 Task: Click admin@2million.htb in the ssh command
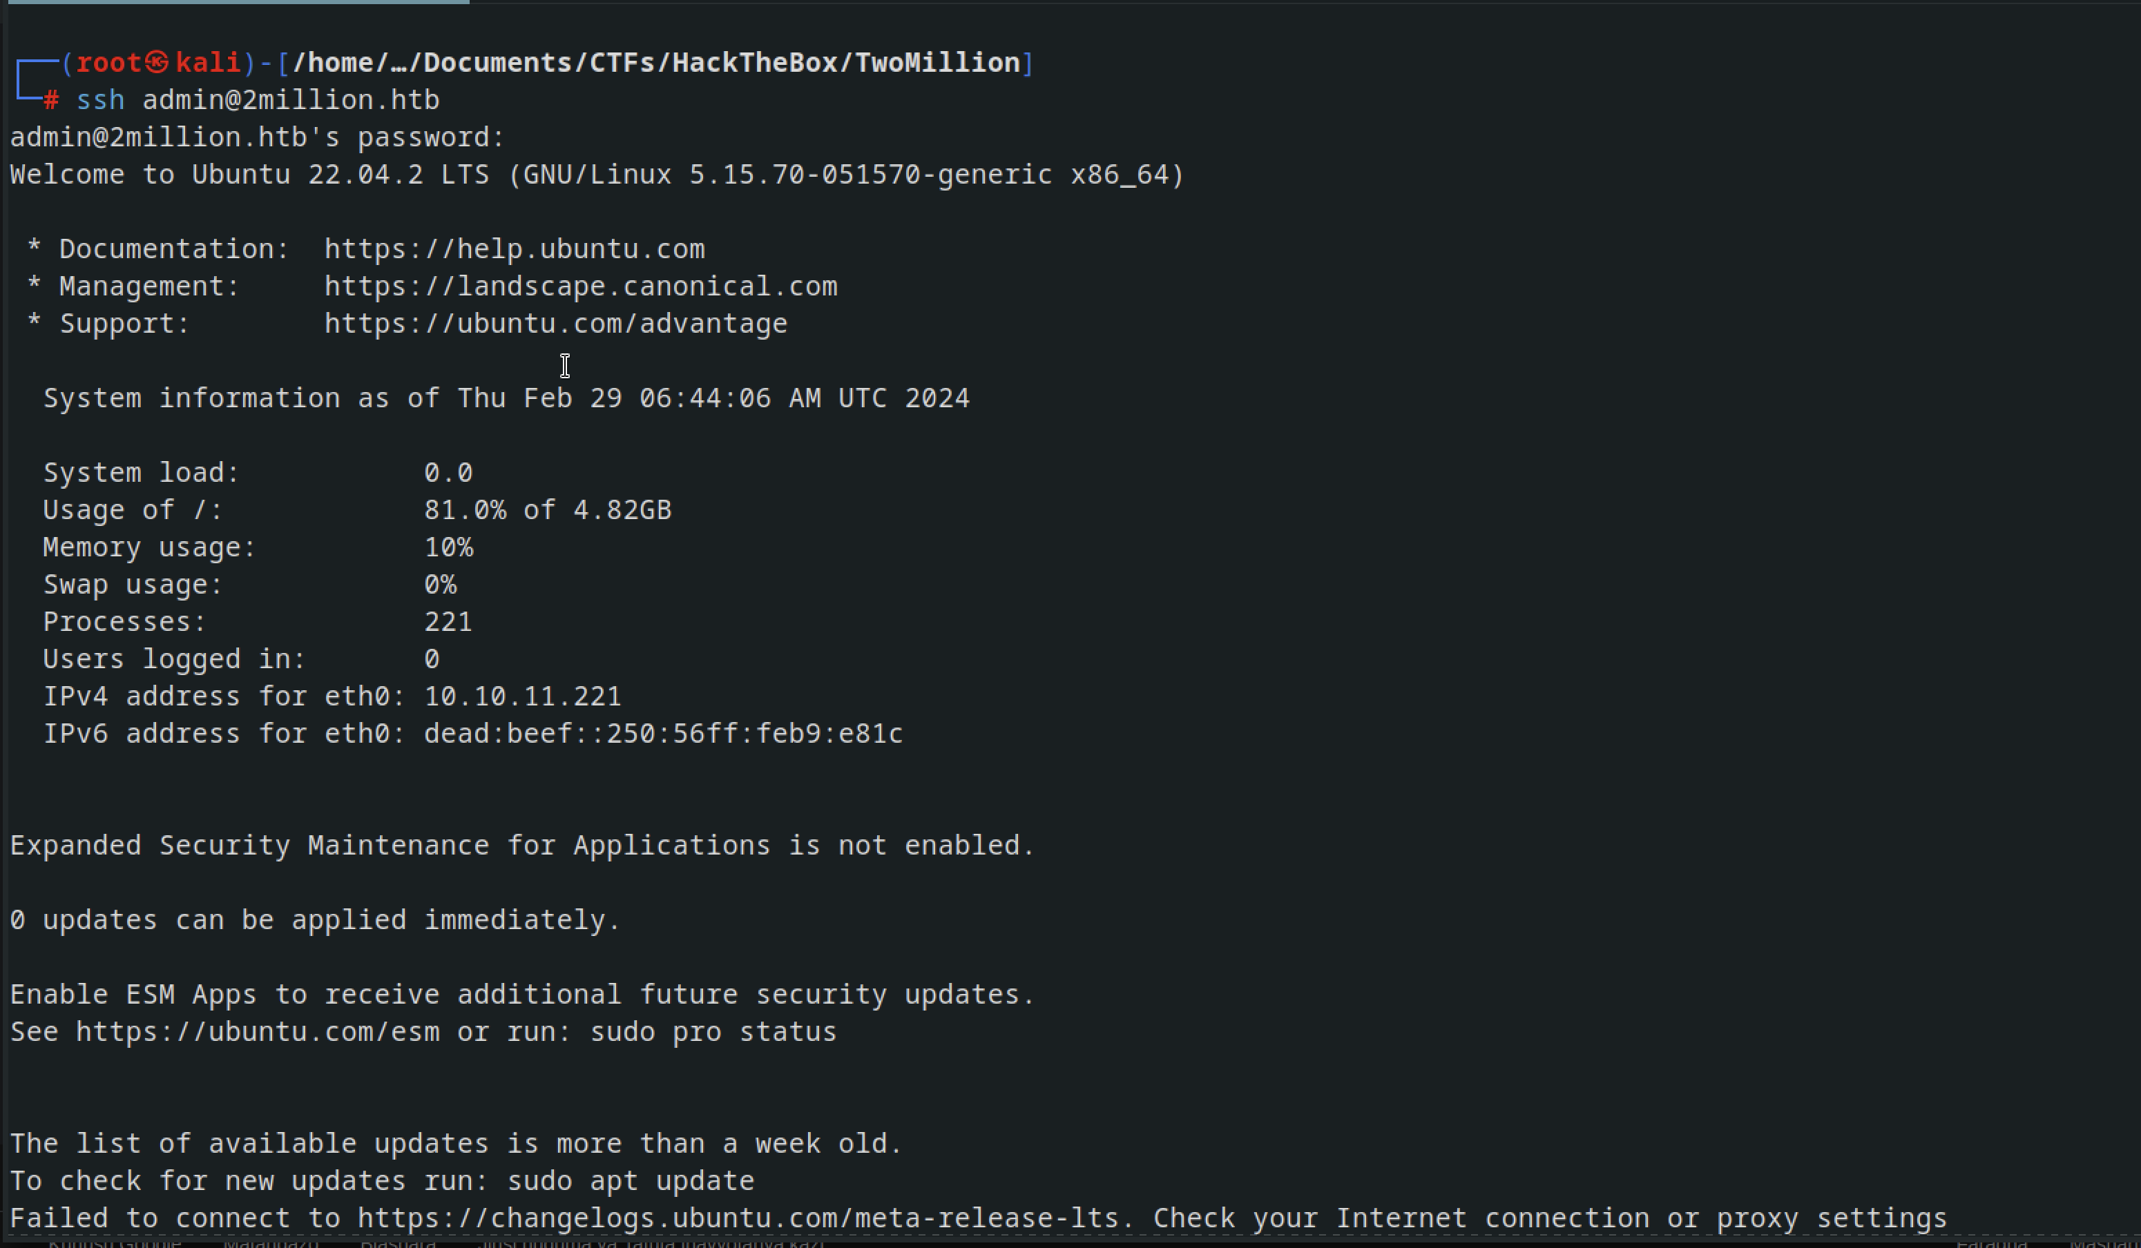click(291, 100)
